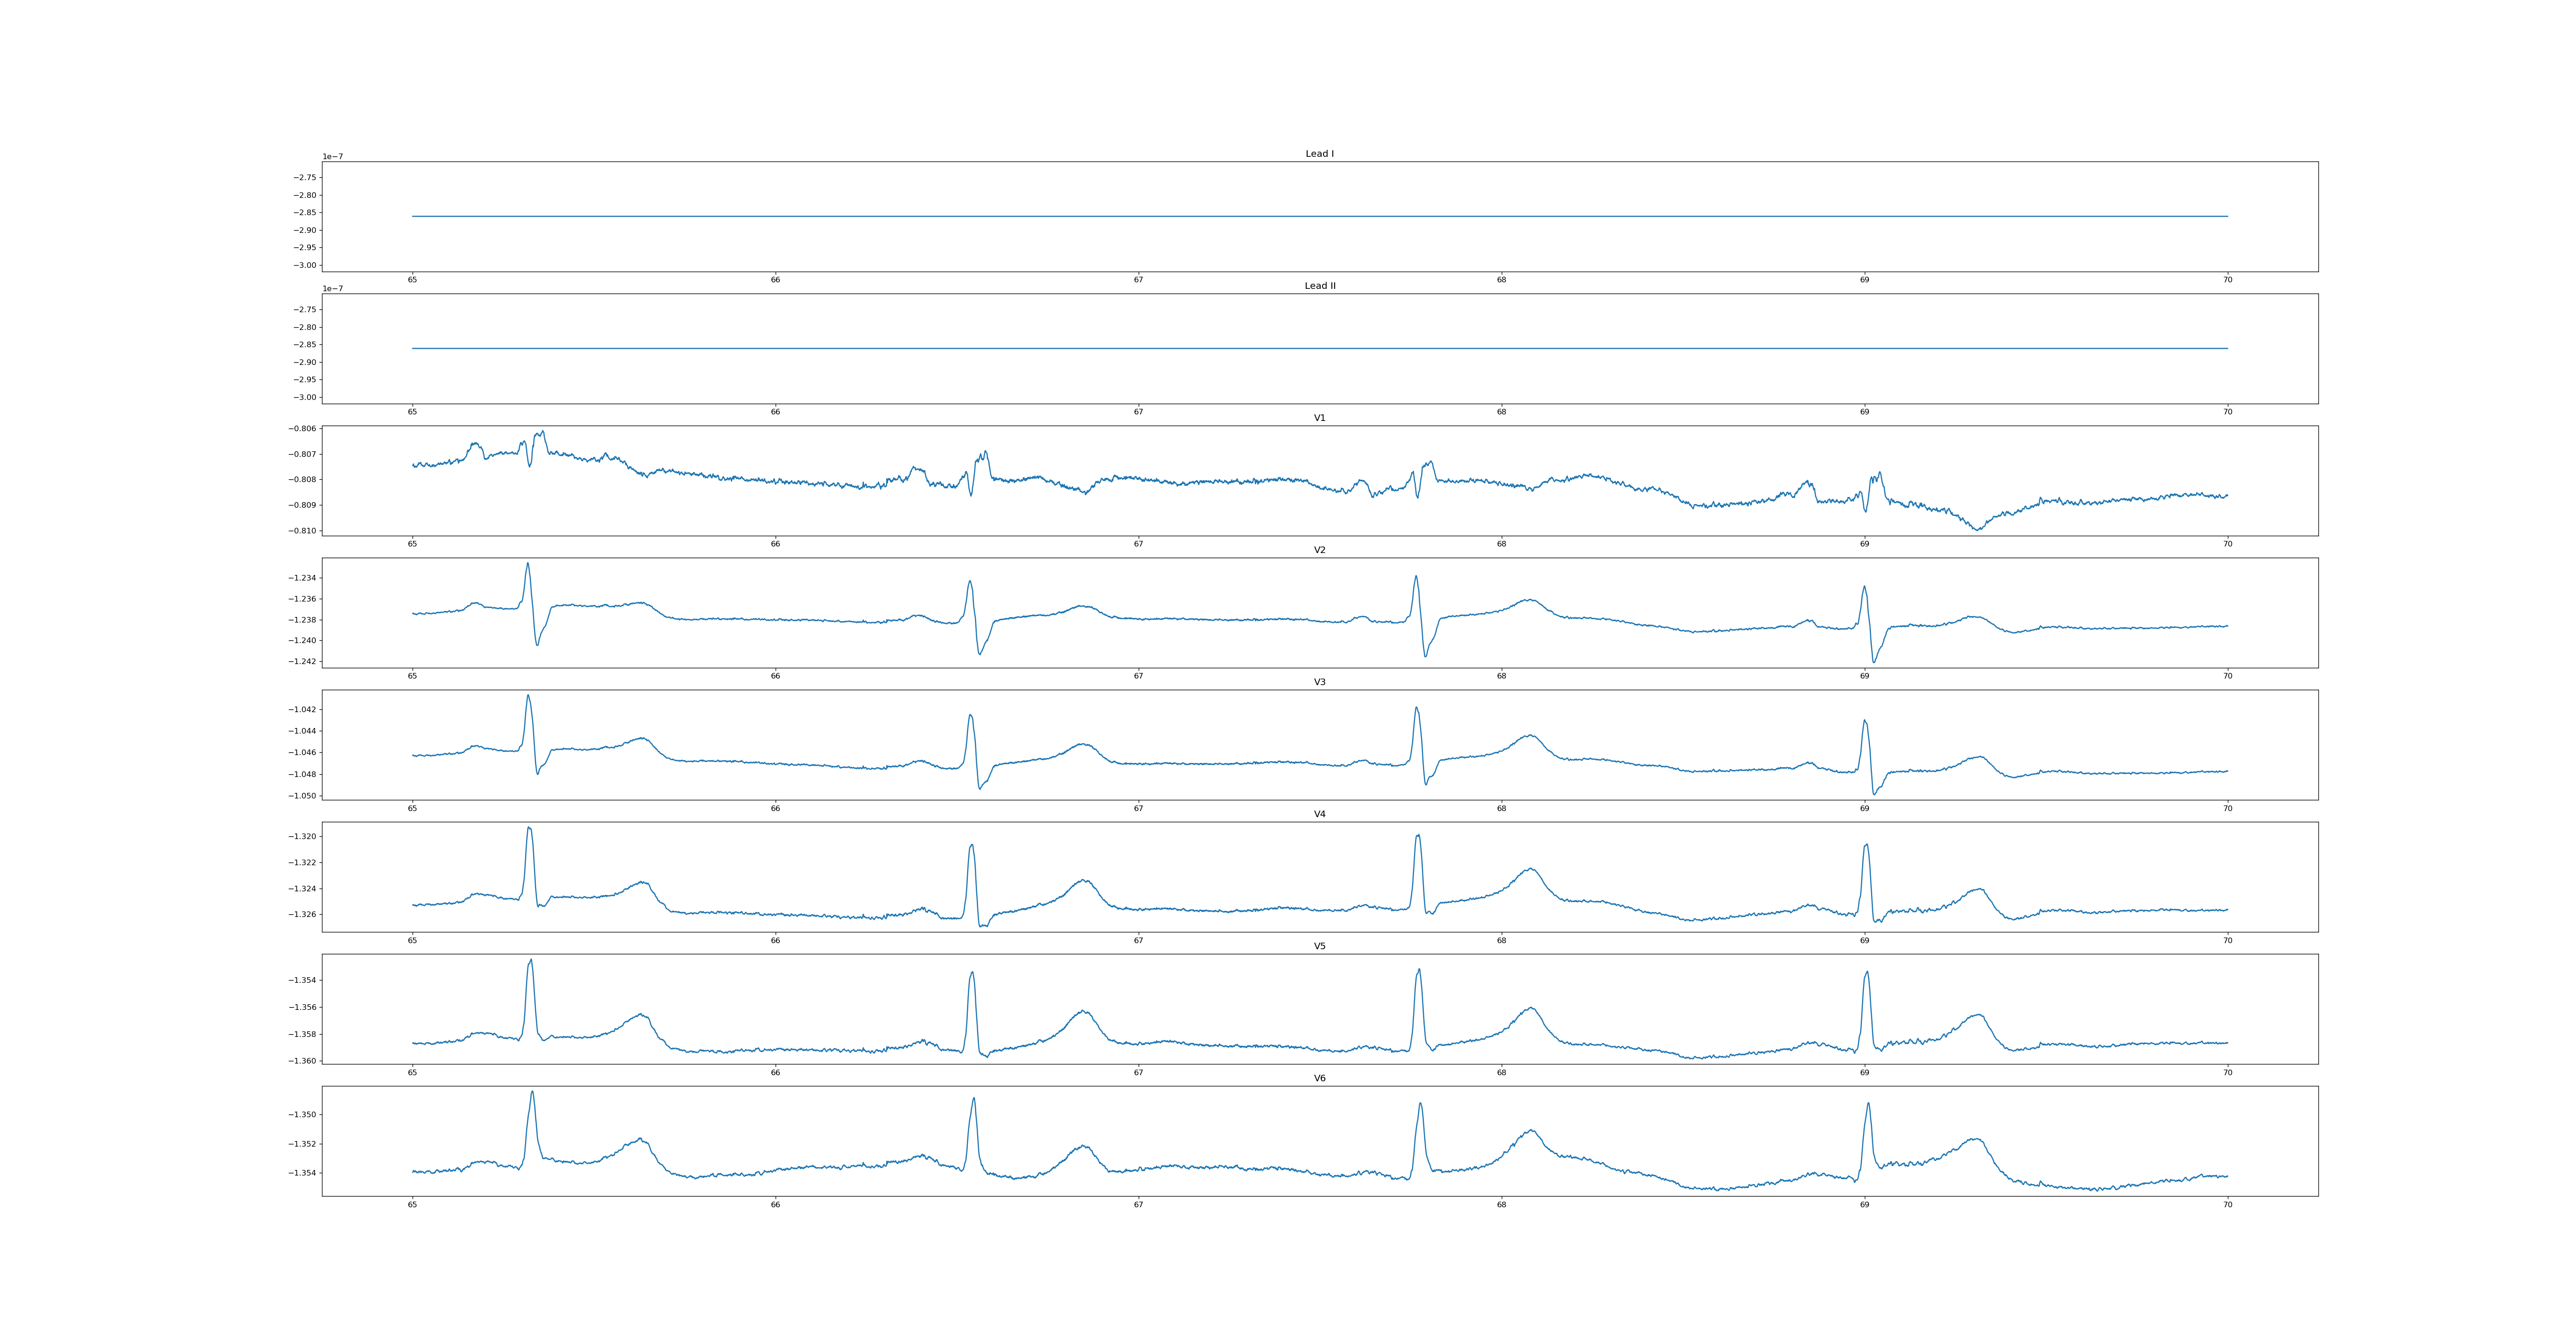The image size is (2576, 1344).
Task: Click the -1.242 y-axis label on V2
Action: point(303,661)
